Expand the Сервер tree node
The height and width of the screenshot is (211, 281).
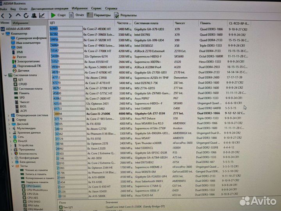pos(9,120)
